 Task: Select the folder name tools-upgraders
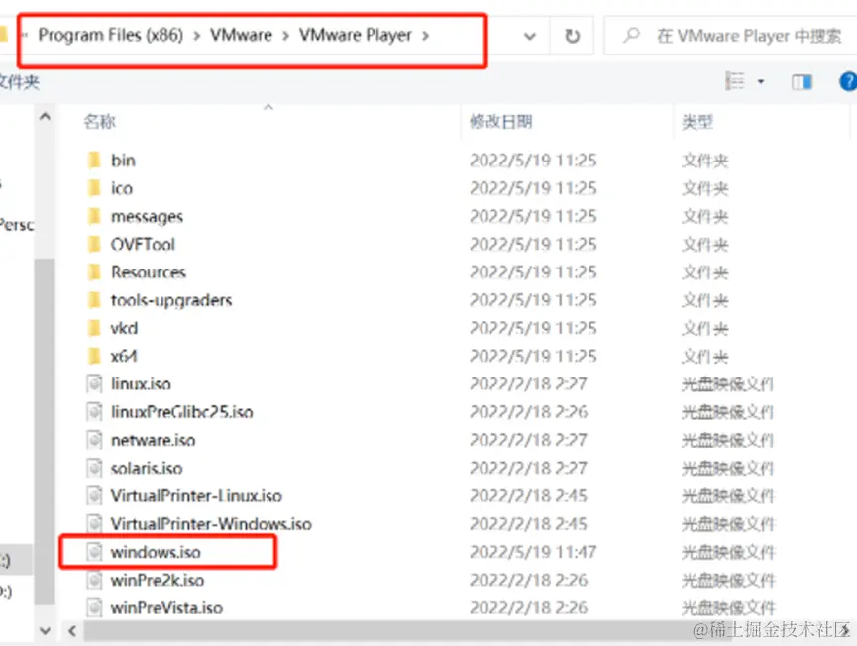tap(171, 300)
